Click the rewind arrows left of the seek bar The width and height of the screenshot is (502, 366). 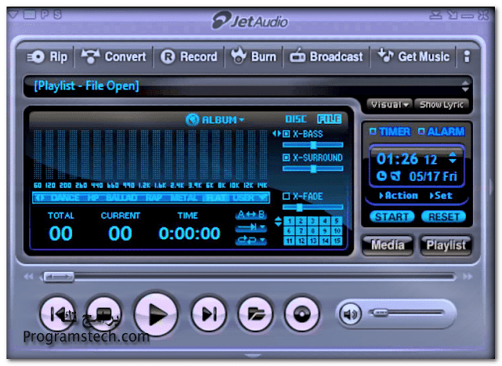[x=28, y=276]
